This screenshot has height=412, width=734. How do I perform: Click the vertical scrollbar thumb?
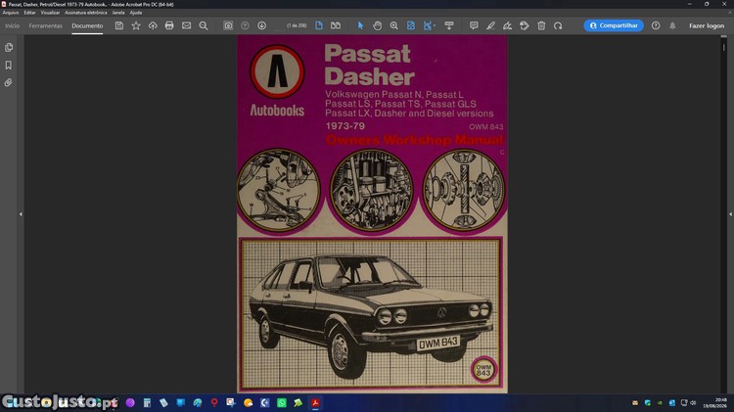tap(723, 47)
